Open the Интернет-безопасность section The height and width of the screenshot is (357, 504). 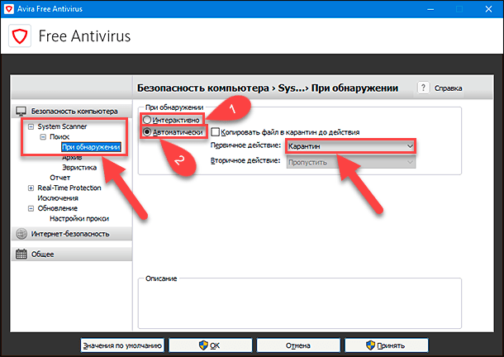click(72, 234)
